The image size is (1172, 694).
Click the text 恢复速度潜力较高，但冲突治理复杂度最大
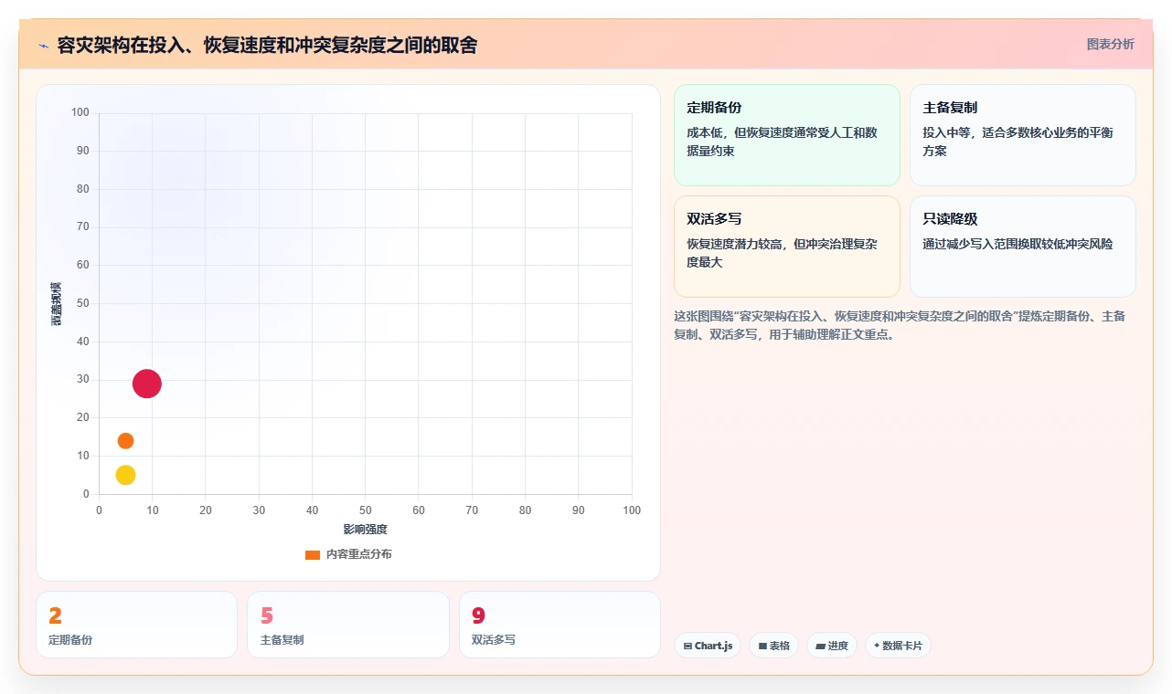click(782, 253)
